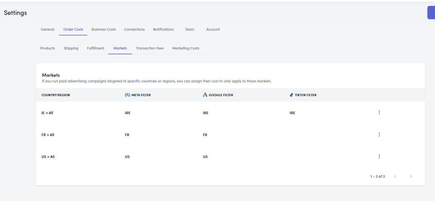Open the Account tab
Screen dimensions: 435x201
(213, 30)
